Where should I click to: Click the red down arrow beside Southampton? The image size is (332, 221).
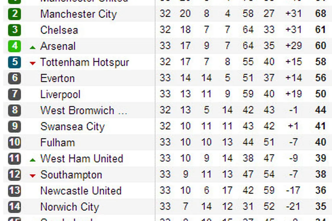[x=32, y=176]
